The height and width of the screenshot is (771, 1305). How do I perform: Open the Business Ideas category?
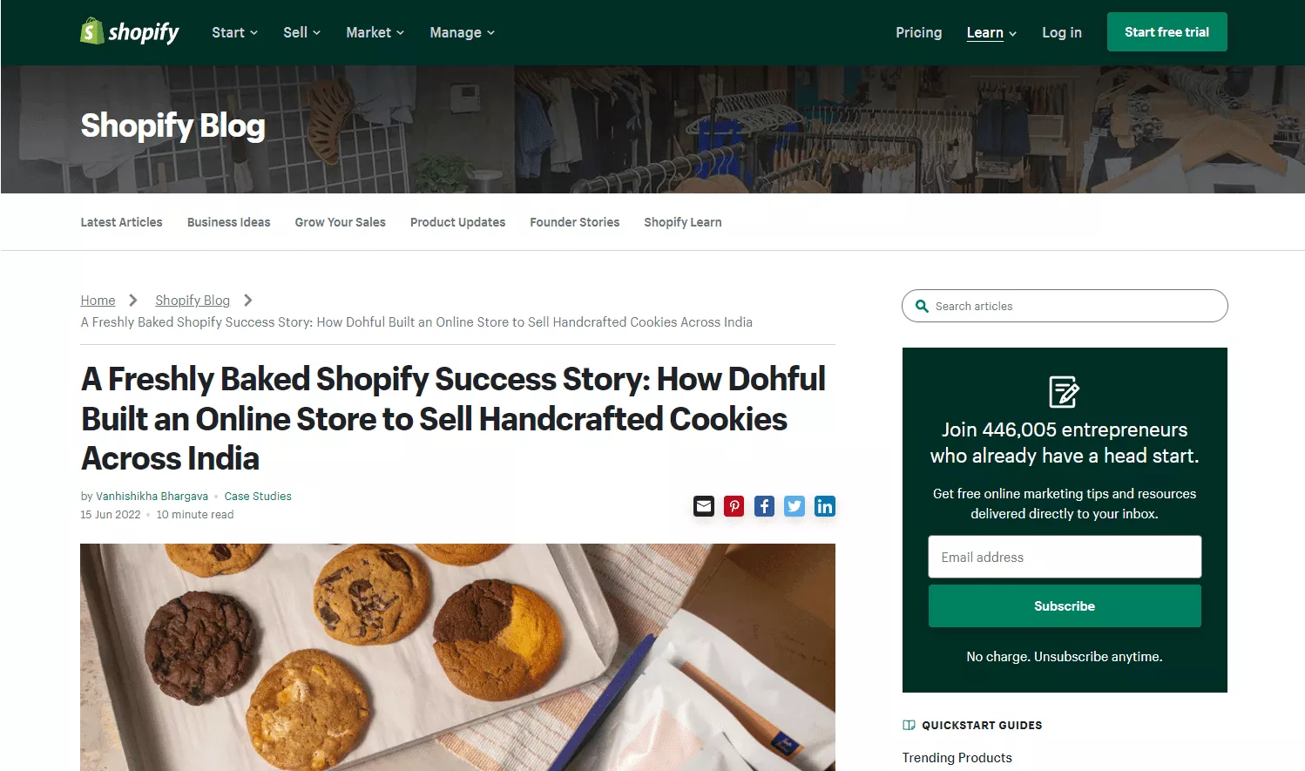point(228,222)
